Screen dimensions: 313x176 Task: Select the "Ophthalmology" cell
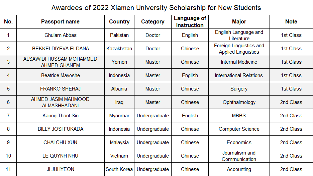(239, 102)
